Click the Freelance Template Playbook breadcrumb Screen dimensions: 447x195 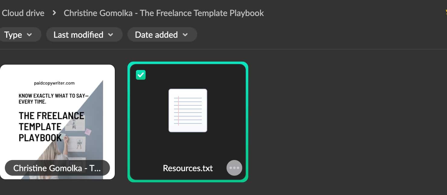tap(164, 13)
